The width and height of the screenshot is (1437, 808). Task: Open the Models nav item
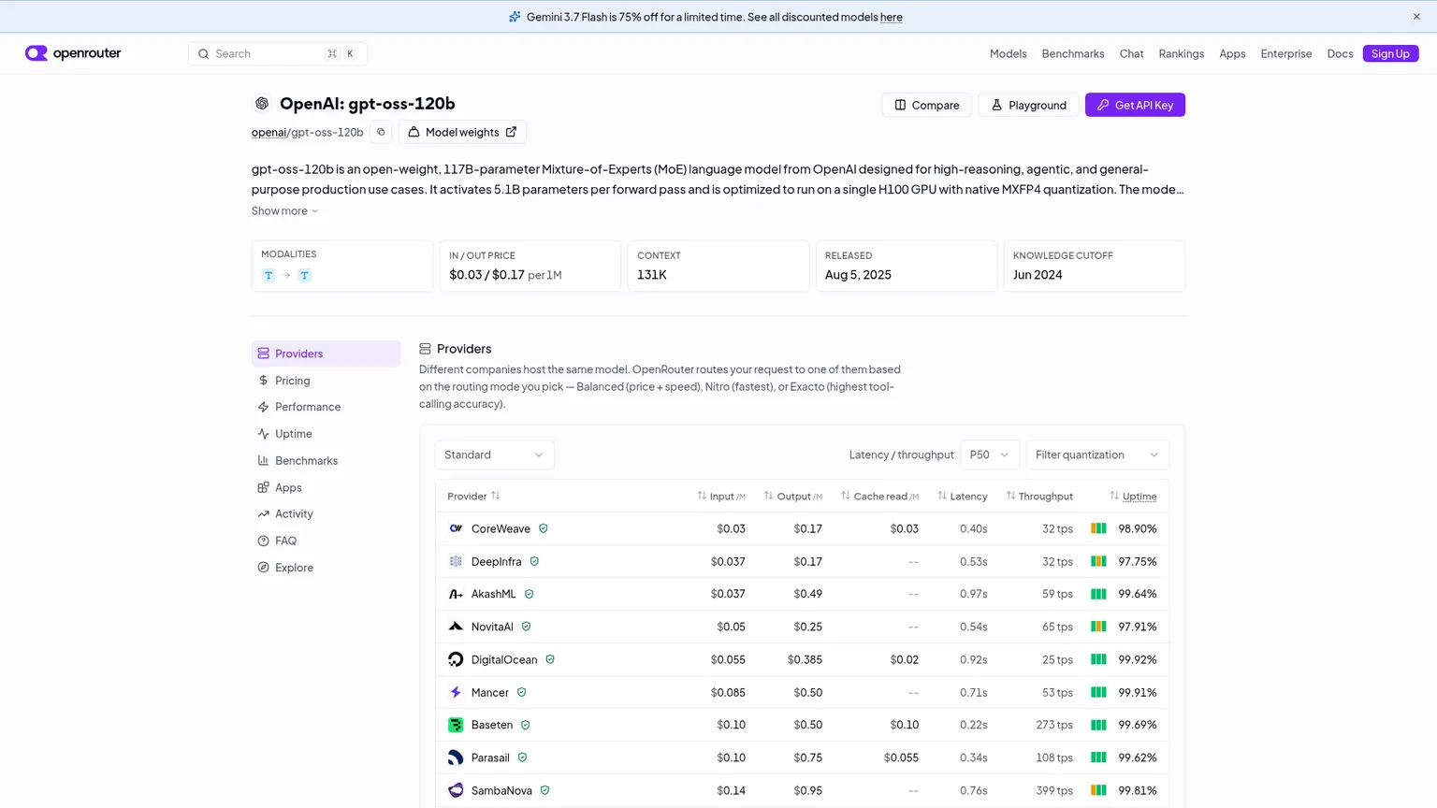tap(1009, 53)
